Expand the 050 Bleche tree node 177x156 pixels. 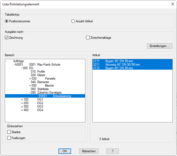click(30, 86)
